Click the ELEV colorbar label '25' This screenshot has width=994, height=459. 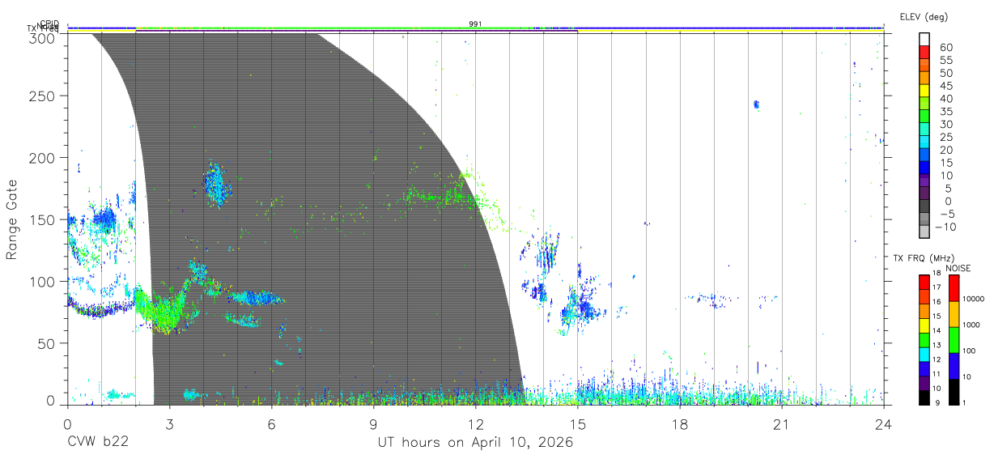pos(945,138)
